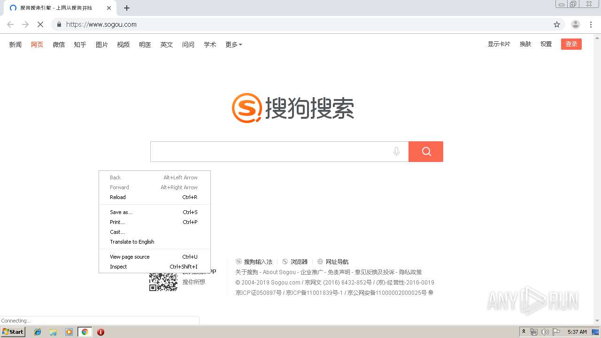This screenshot has height=338, width=601.
Task: Click the page scrollbar down arrow
Action: tap(597, 321)
